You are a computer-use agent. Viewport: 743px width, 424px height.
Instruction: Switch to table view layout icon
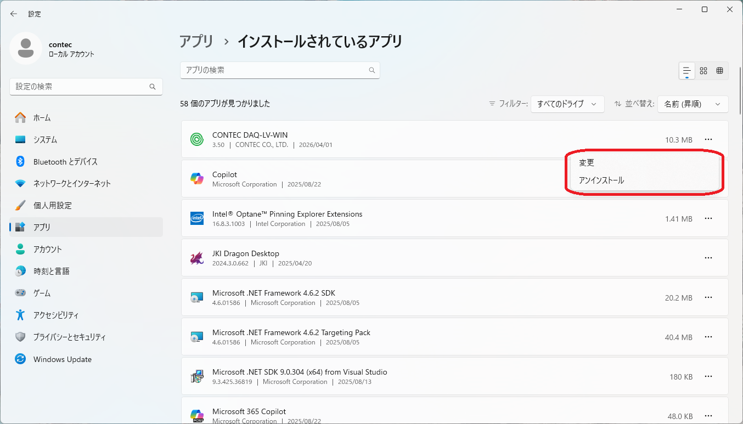click(x=720, y=71)
